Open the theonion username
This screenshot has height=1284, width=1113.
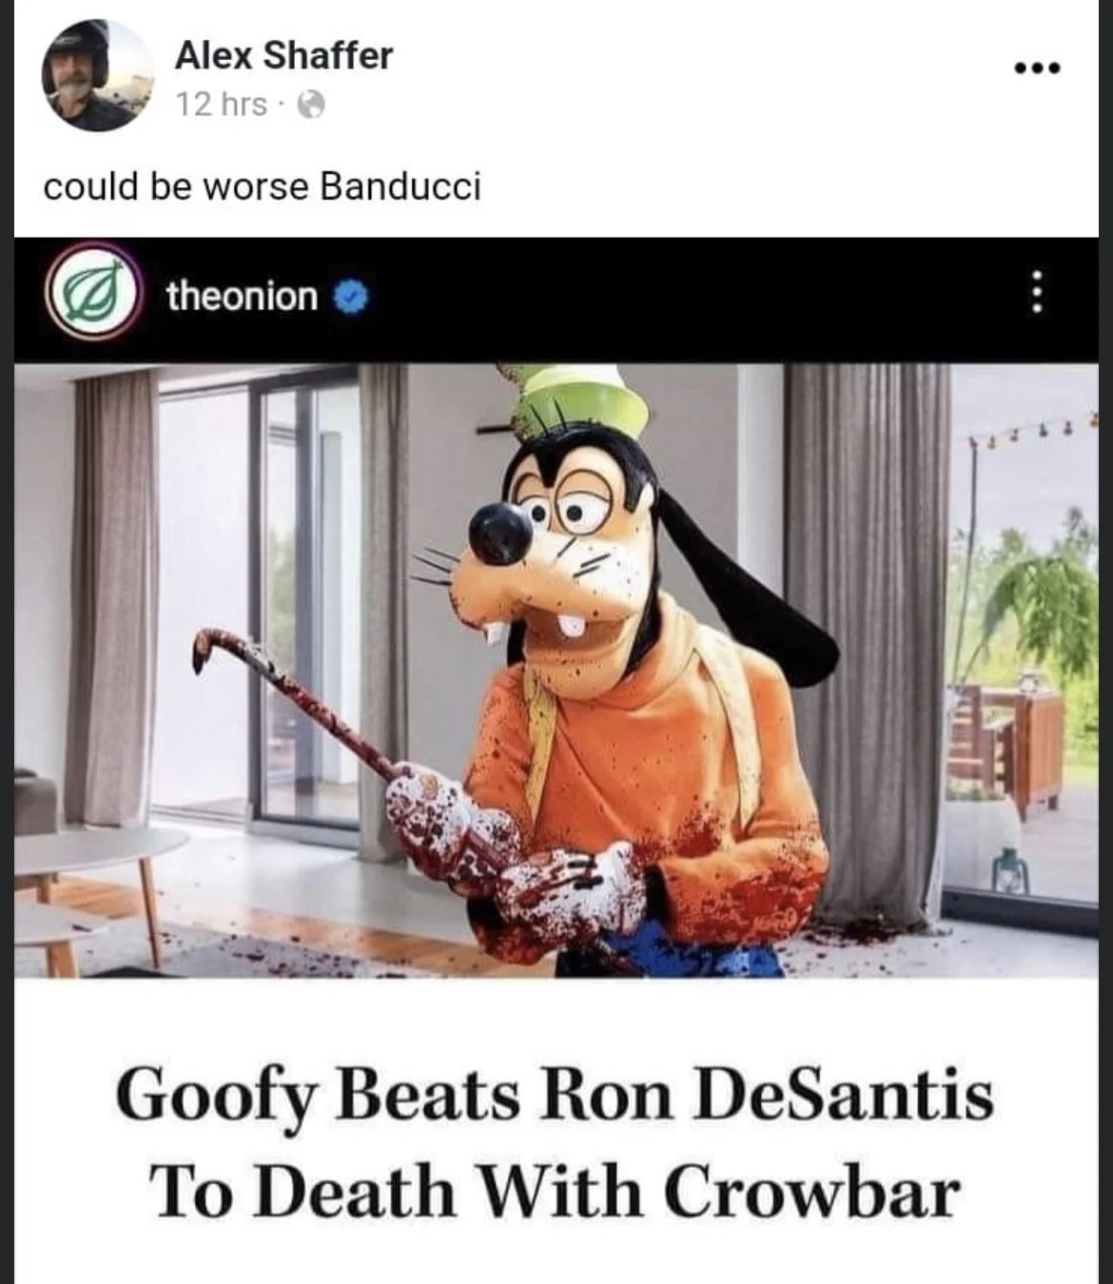point(242,296)
